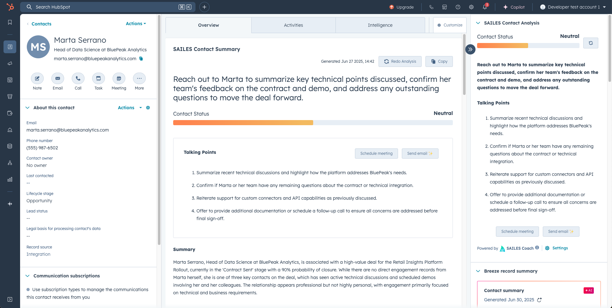This screenshot has height=308, width=612.
Task: Open HubSpot settings gear in top bar
Action: point(471,7)
